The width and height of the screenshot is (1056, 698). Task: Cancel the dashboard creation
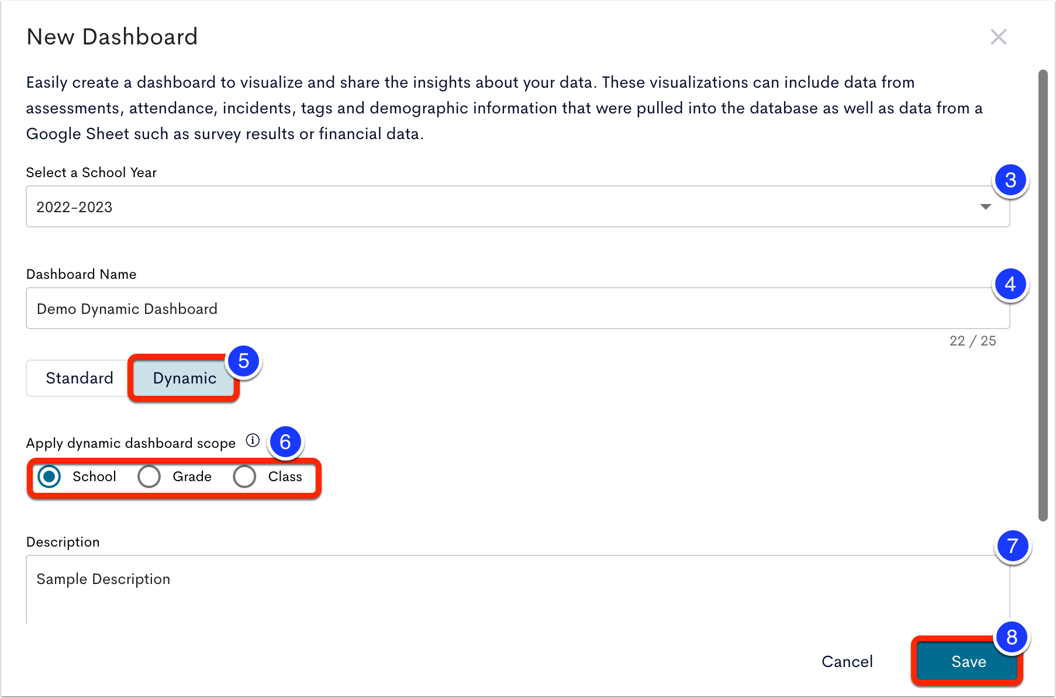point(847,662)
